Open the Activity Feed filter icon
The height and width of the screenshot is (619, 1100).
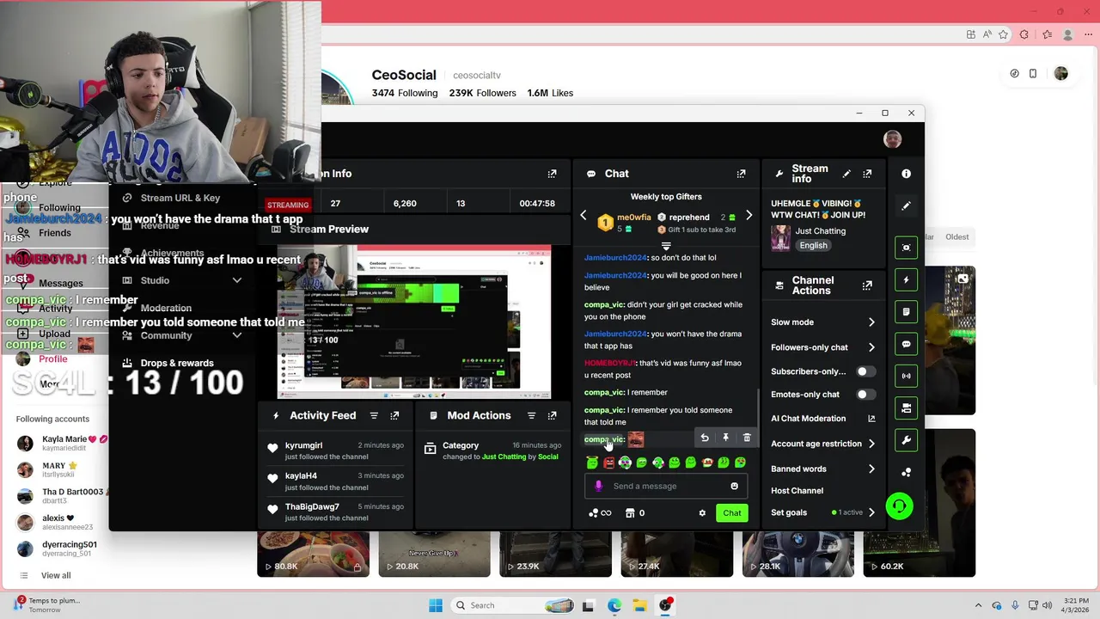pyautogui.click(x=374, y=415)
